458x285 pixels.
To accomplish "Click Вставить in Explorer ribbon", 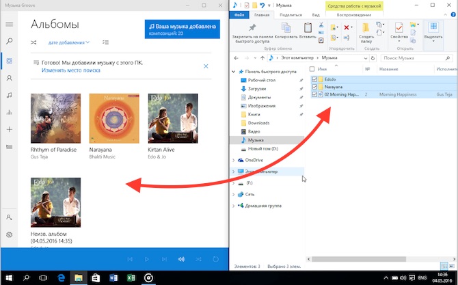I will (x=308, y=31).
